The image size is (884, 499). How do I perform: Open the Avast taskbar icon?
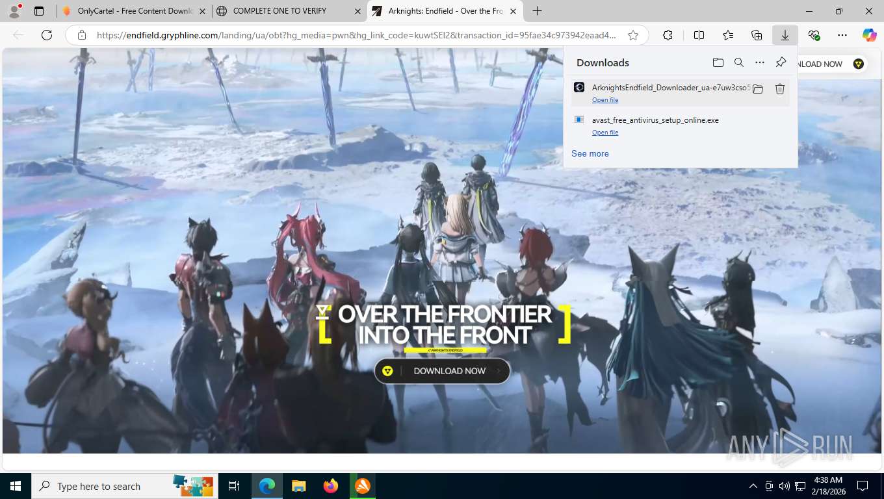pos(362,486)
